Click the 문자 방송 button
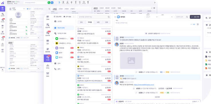 67,17
